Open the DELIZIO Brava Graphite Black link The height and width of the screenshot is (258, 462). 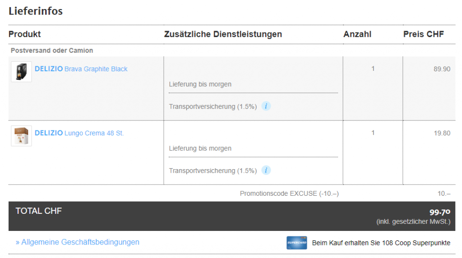[81, 69]
